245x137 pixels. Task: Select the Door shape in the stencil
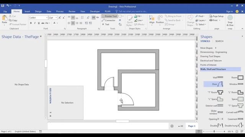[x=214, y=84]
